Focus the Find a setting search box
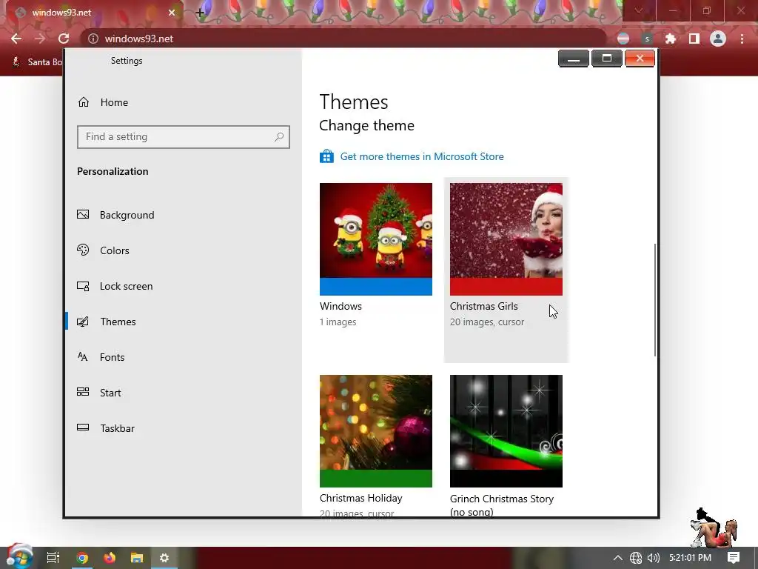758x569 pixels. point(184,137)
